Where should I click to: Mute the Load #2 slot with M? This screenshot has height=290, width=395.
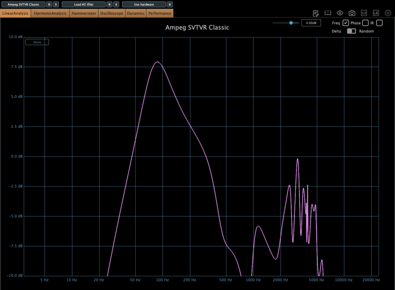pyautogui.click(x=109, y=4)
